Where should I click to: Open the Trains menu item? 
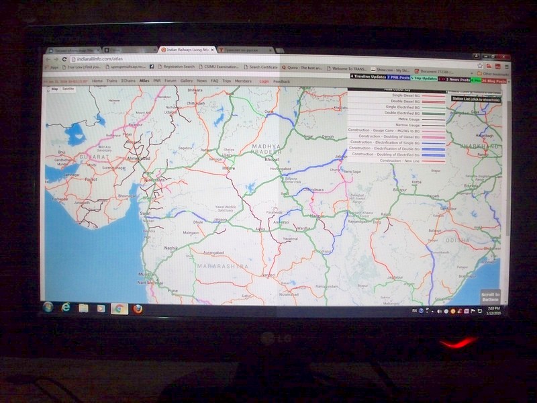point(111,81)
